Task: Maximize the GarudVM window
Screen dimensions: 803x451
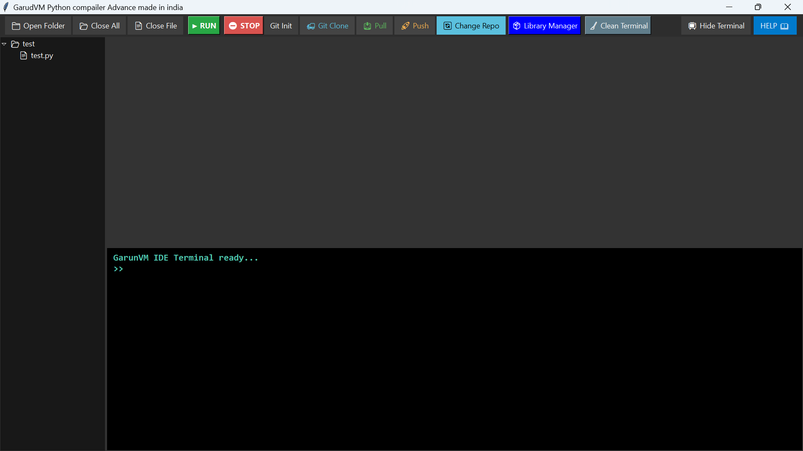Action: pyautogui.click(x=758, y=7)
